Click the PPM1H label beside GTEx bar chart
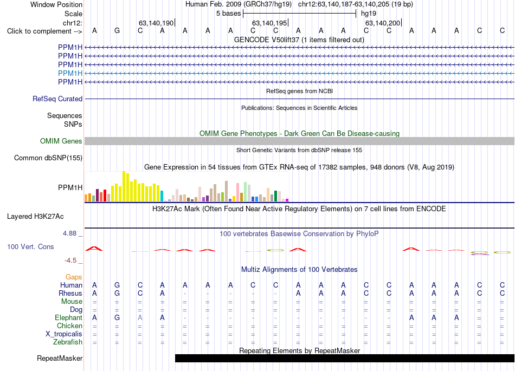This screenshot has width=515, height=371. tap(70, 187)
